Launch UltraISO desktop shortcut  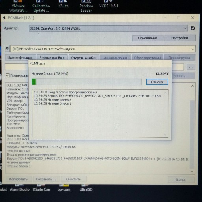pyautogui.click(x=86, y=188)
